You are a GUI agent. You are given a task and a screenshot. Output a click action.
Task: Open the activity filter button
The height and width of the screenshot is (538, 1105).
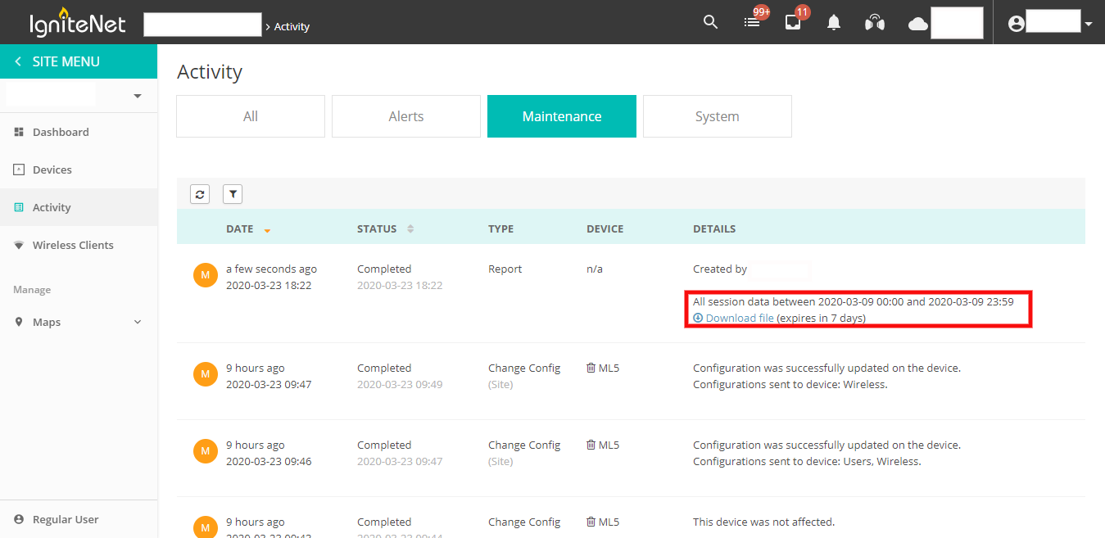[233, 194]
